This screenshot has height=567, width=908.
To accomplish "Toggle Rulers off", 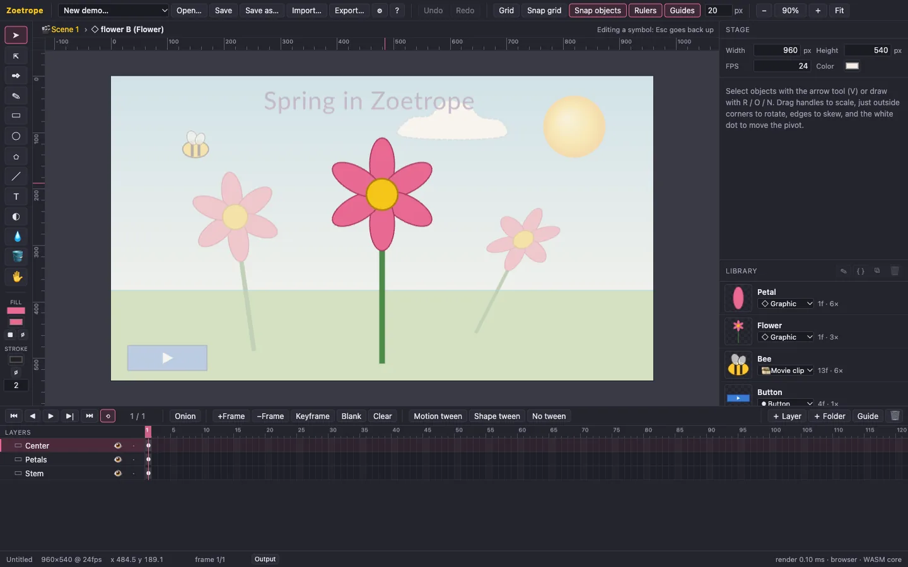I will point(645,11).
